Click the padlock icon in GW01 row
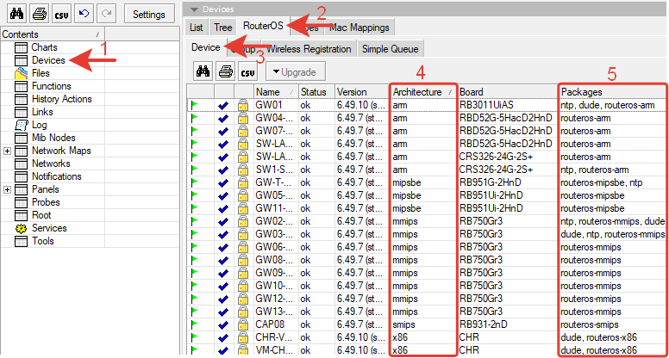The height and width of the screenshot is (358, 669). (243, 106)
